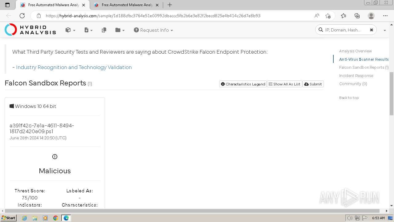Image resolution: width=394 pixels, height=222 pixels.
Task: Open the folder dropdown in navbar
Action: coord(120,30)
